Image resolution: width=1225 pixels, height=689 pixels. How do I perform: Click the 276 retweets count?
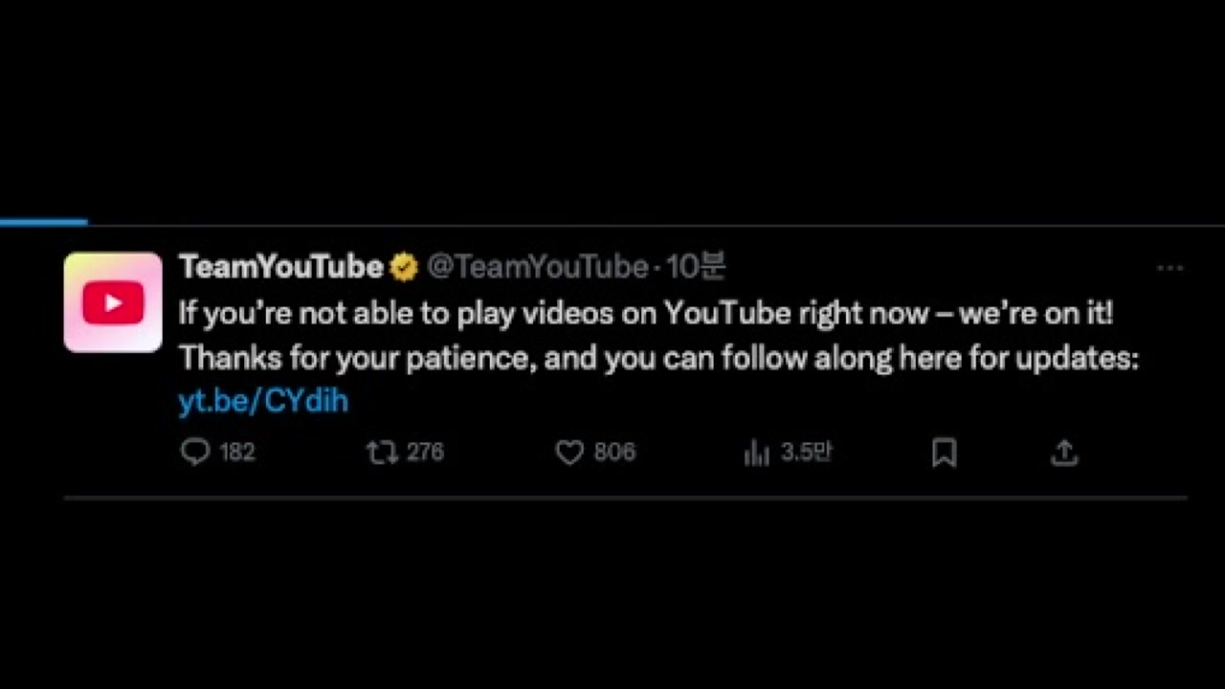[425, 452]
